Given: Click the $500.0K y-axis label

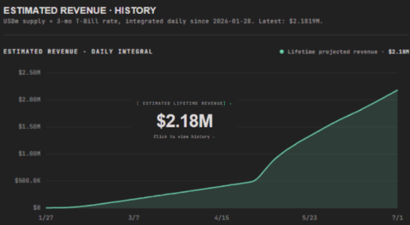Looking at the screenshot, I should pos(28,181).
